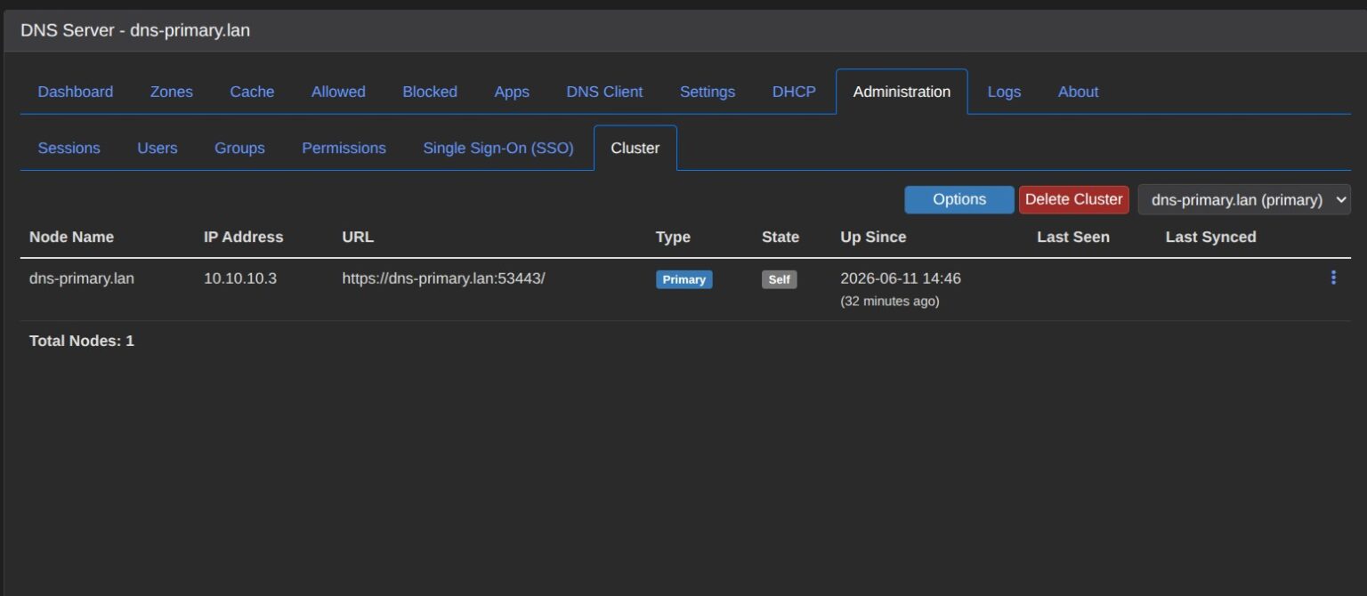
Task: Open the node selector dropdown dns-primary.lan (primary)
Action: 1244,199
